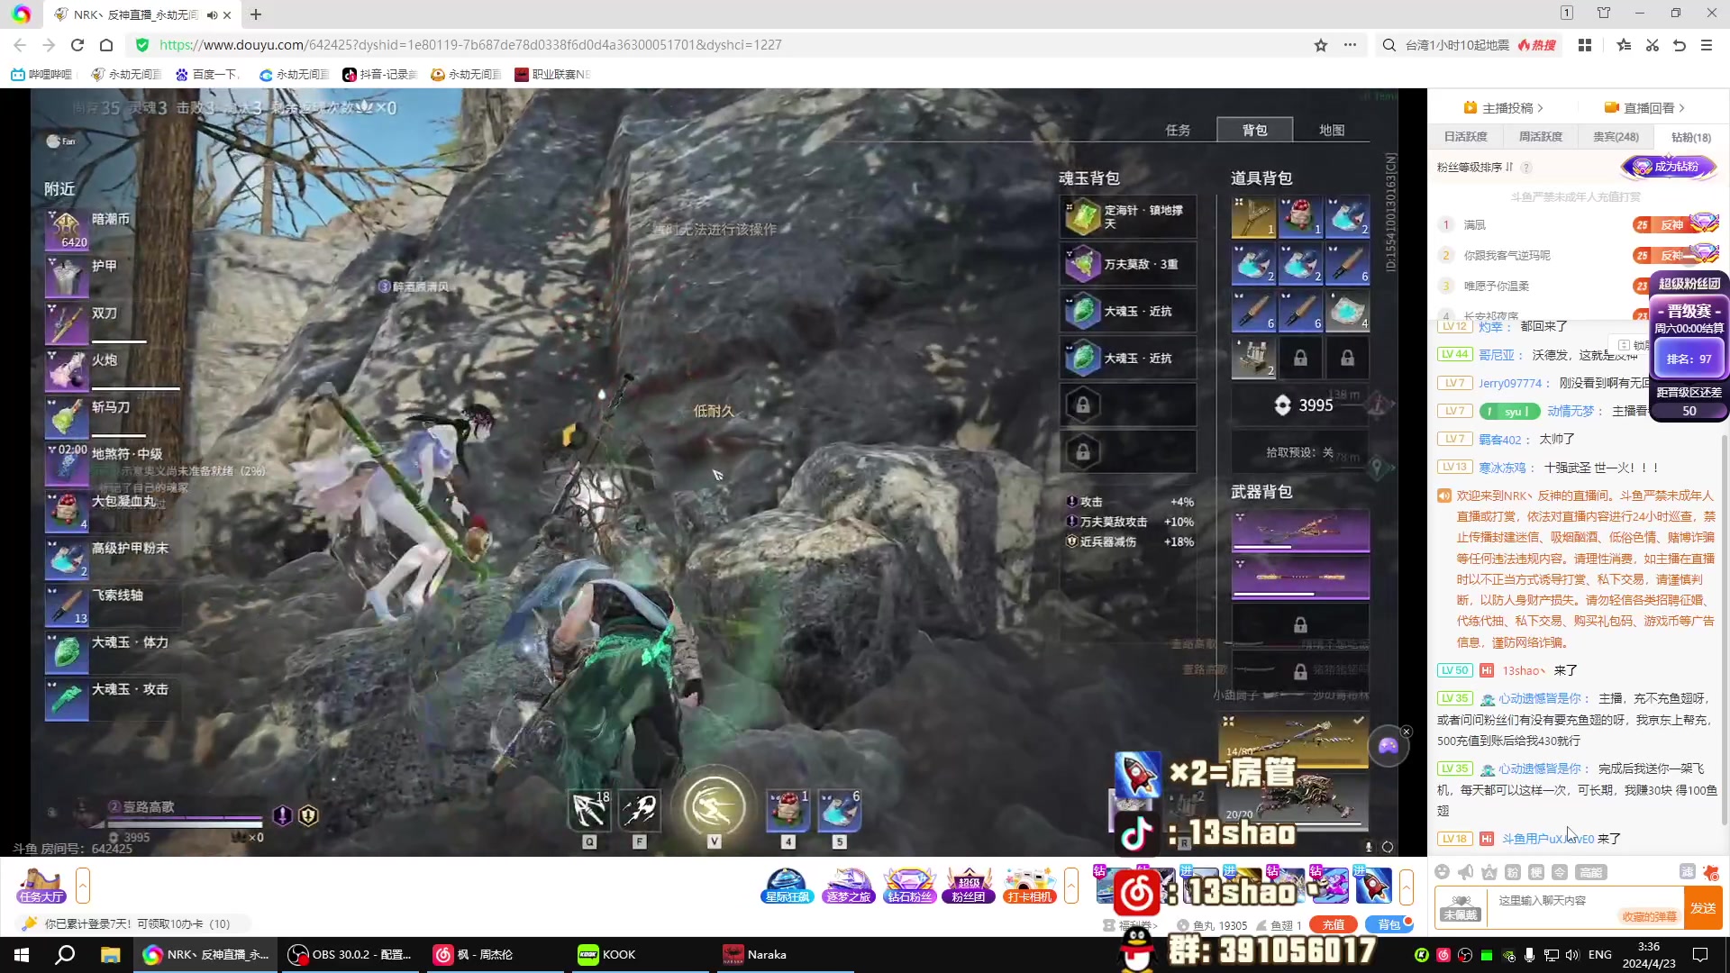Click the 7-day login 办卡 reward notice
The image size is (1730, 973).
[137, 923]
